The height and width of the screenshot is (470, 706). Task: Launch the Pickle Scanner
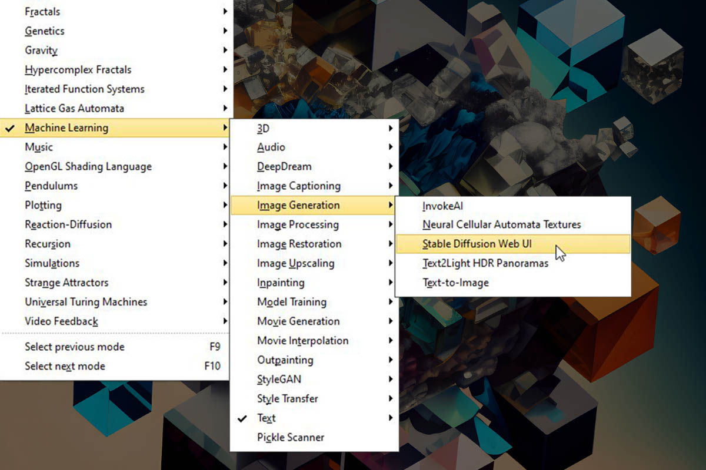(x=290, y=437)
